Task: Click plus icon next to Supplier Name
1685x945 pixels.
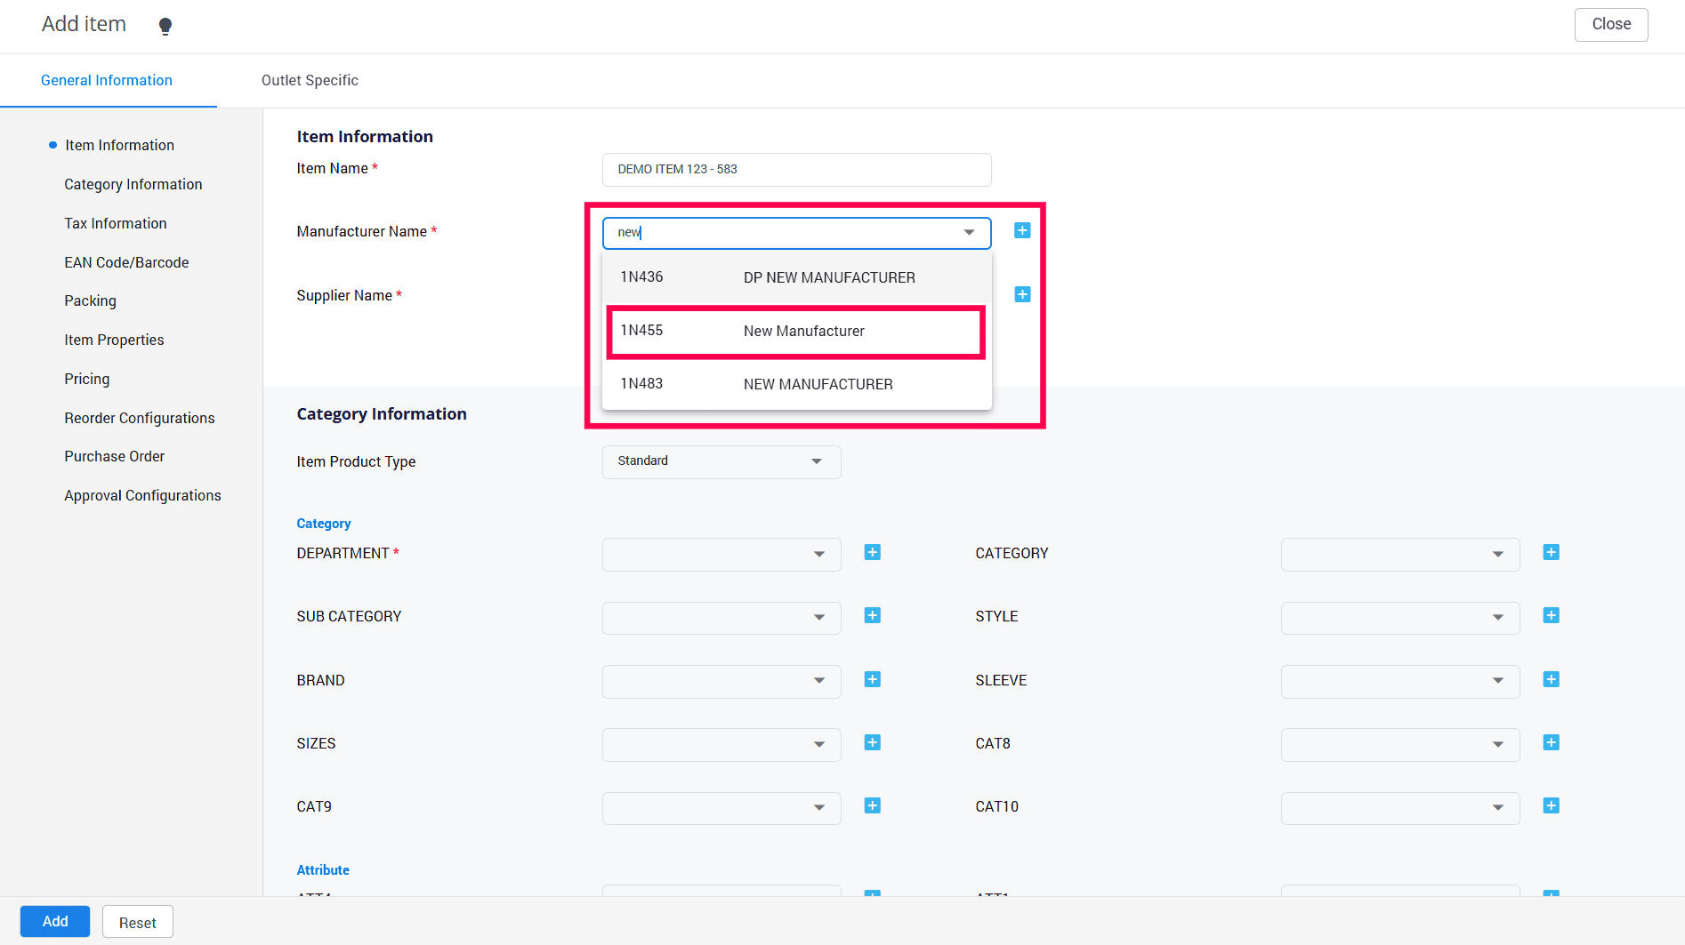Action: tap(1022, 294)
